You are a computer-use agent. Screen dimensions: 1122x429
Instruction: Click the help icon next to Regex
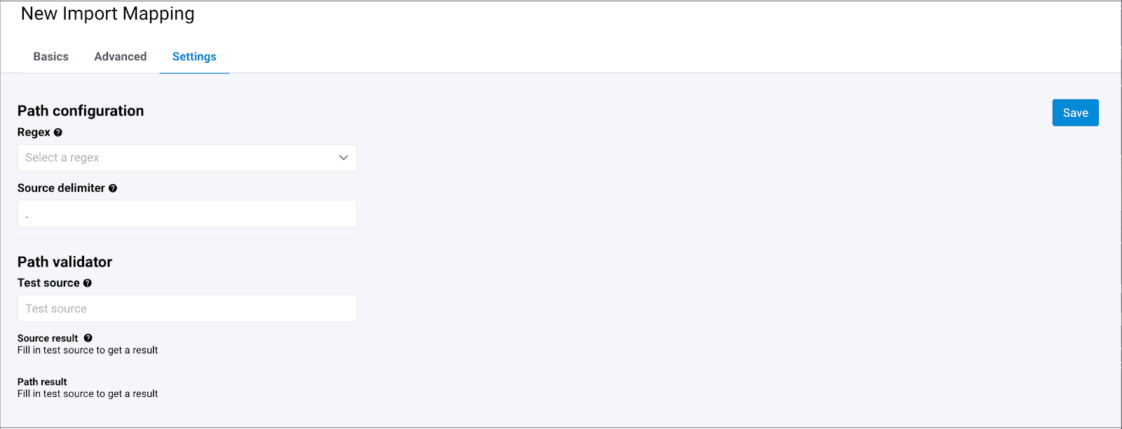58,132
